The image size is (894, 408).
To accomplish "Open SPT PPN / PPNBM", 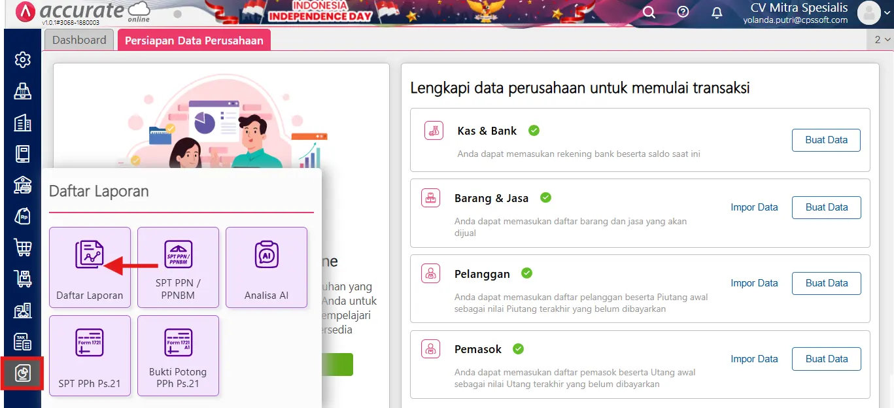I will [178, 267].
